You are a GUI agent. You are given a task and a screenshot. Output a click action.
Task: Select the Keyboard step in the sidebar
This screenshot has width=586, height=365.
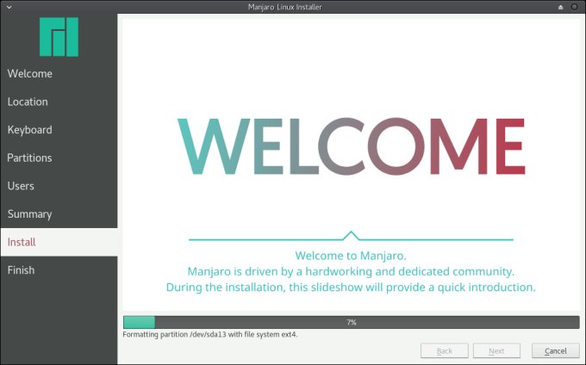tap(59, 129)
